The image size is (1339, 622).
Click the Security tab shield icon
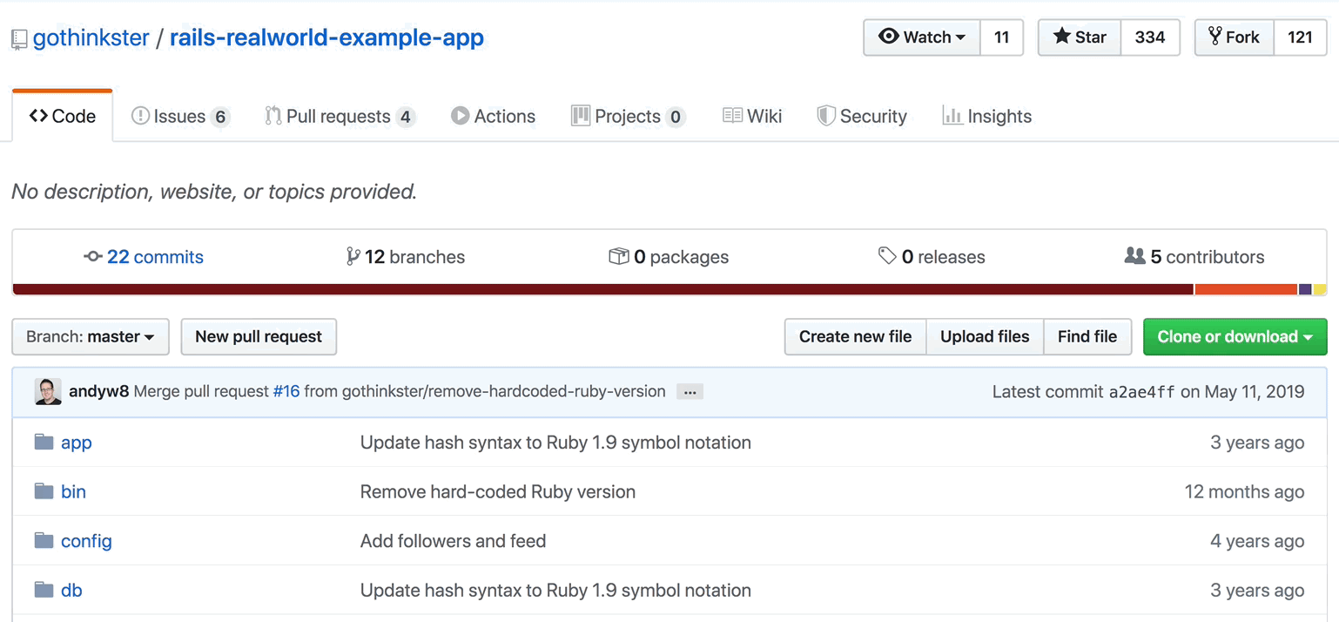(x=826, y=116)
